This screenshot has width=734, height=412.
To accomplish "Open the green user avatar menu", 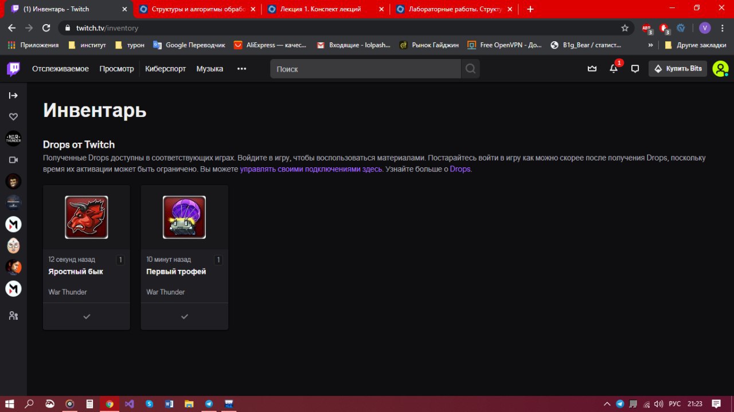I will [x=720, y=69].
